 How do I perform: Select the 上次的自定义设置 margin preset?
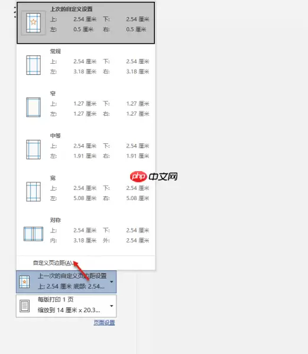click(86, 23)
